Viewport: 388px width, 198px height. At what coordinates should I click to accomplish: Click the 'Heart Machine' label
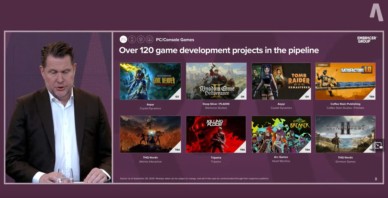(281, 161)
